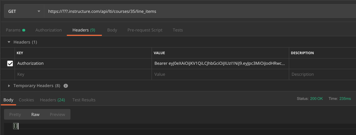Open the GET method dropdown
Viewport: 356px width, 135px height.
pyautogui.click(x=24, y=11)
